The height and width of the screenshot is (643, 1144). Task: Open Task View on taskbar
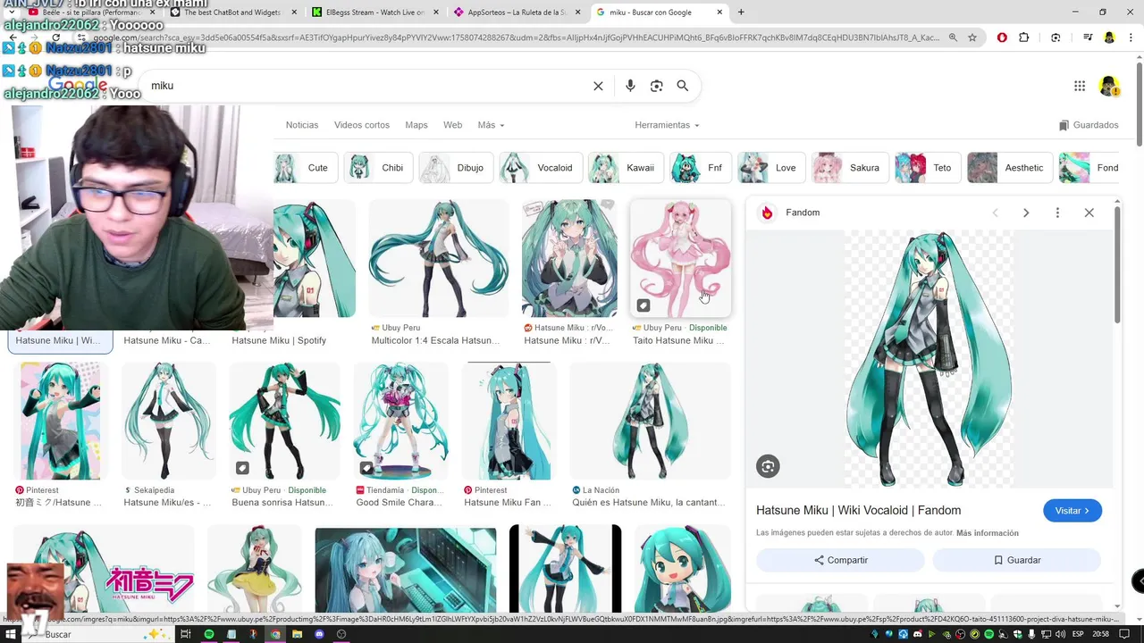pos(186,634)
